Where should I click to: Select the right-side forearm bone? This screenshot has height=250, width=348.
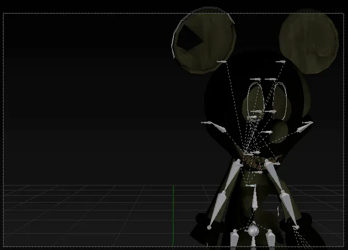pyautogui.click(x=288, y=209)
